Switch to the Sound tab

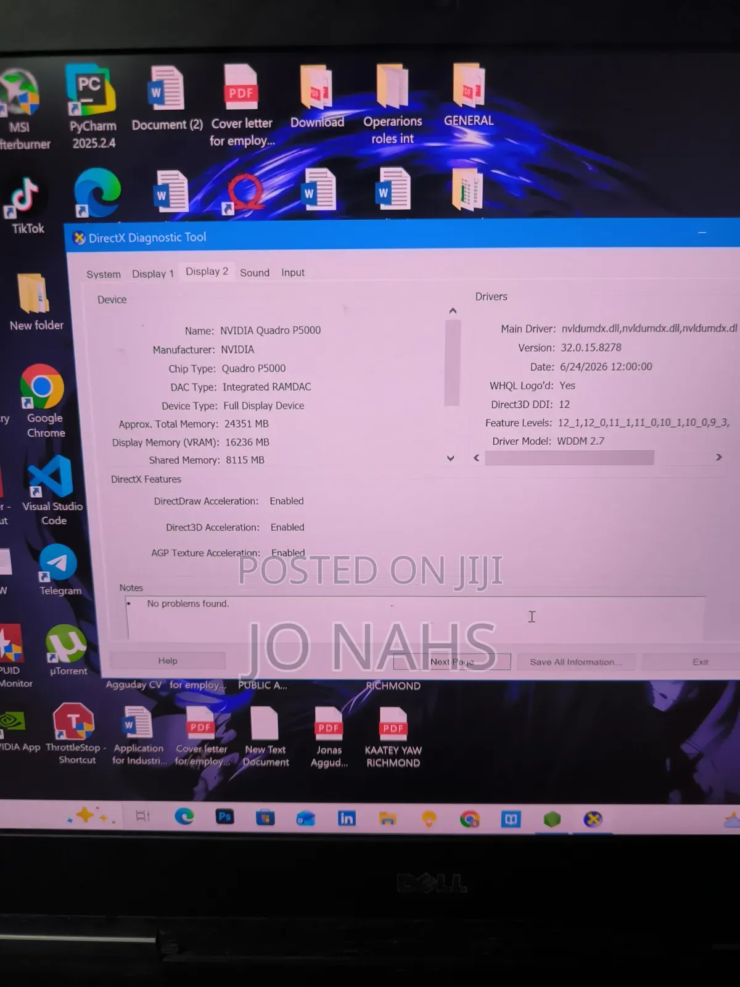pos(255,273)
